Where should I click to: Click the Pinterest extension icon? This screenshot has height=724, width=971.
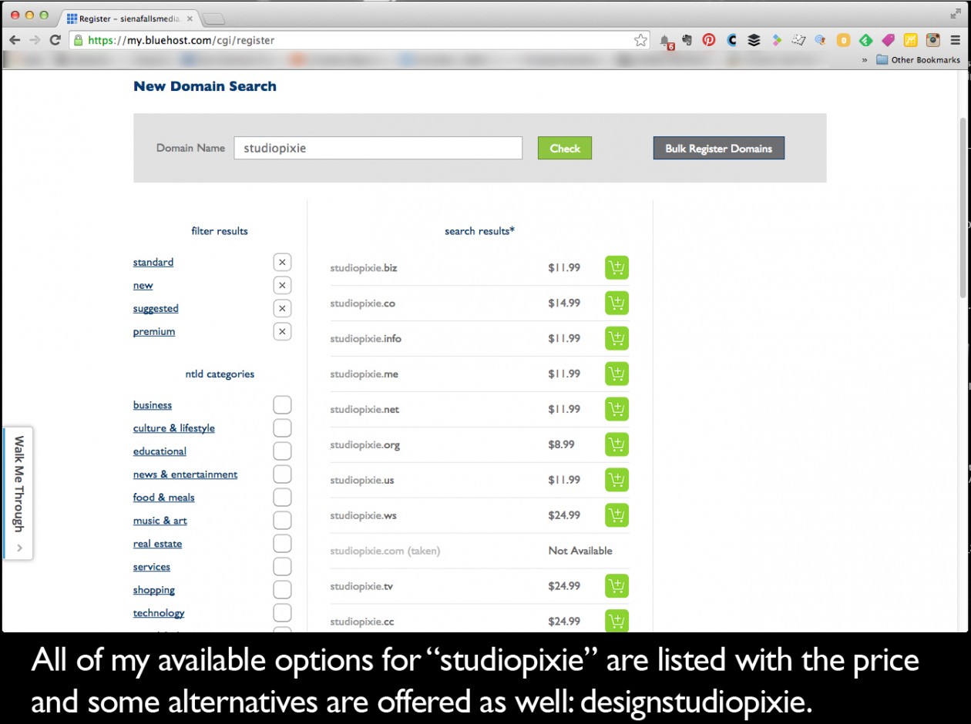pos(709,40)
